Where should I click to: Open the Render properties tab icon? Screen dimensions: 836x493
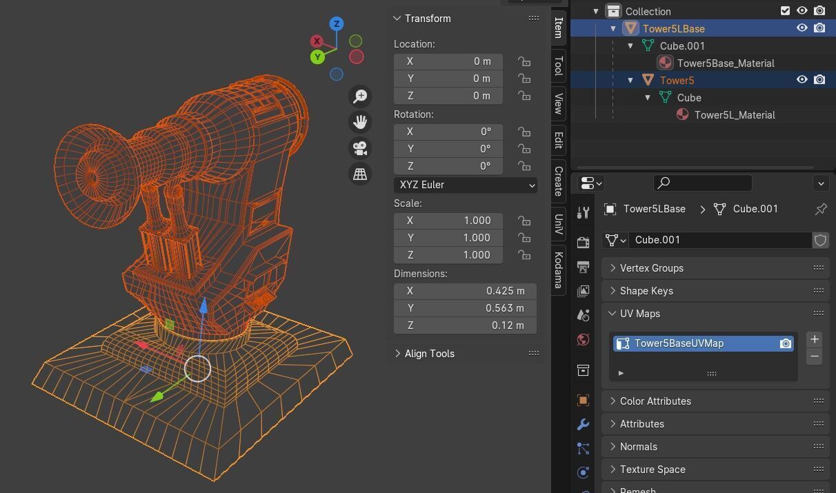[x=583, y=242]
